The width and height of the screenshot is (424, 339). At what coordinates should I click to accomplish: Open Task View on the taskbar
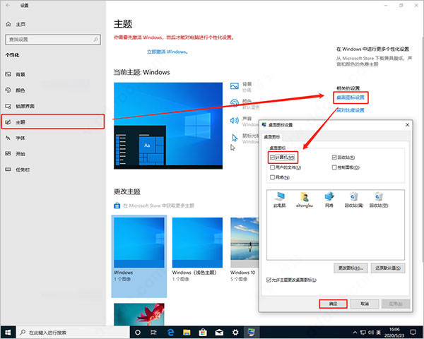pyautogui.click(x=153, y=332)
